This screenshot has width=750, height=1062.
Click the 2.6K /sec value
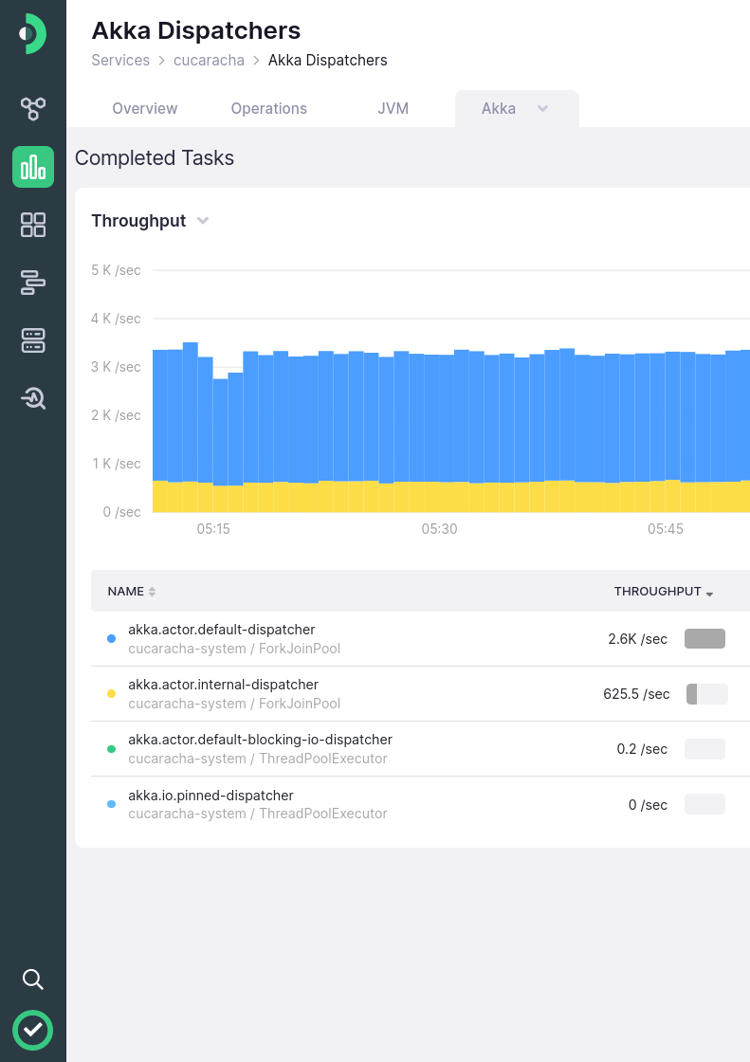tap(637, 639)
